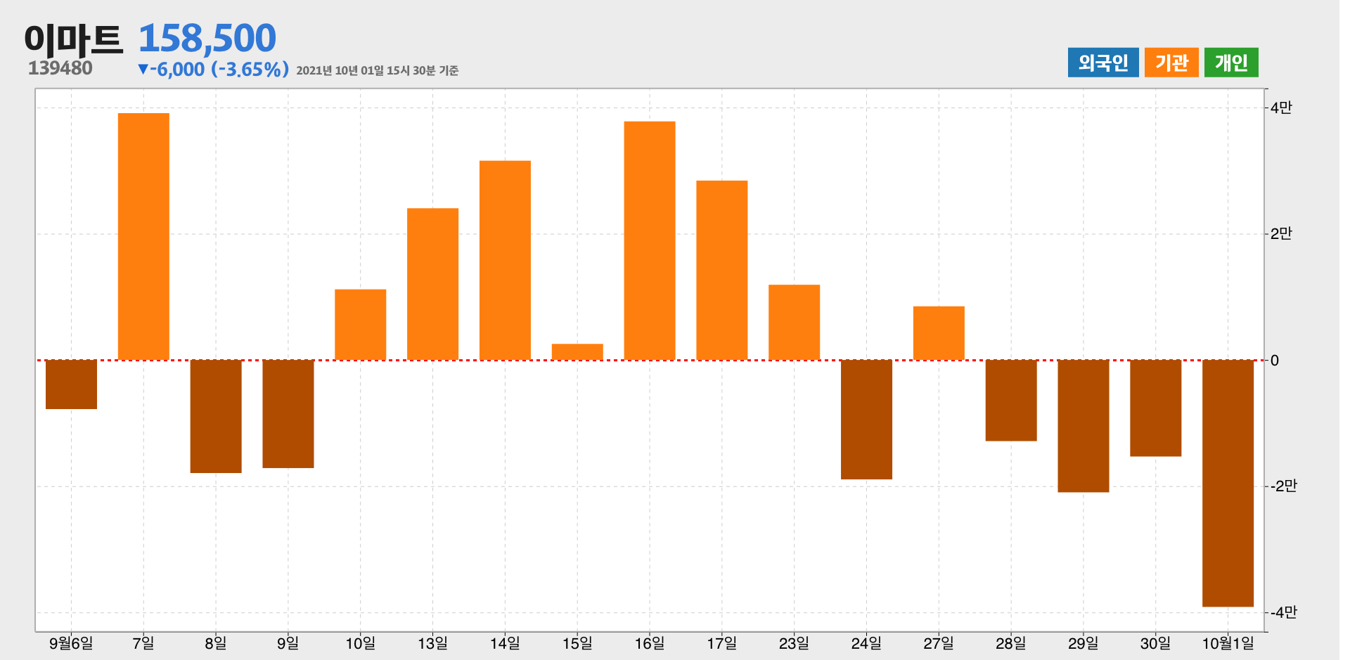Viewport: 1350px width, 660px height.
Task: Click the negative bar for 28일
Action: tap(1011, 401)
